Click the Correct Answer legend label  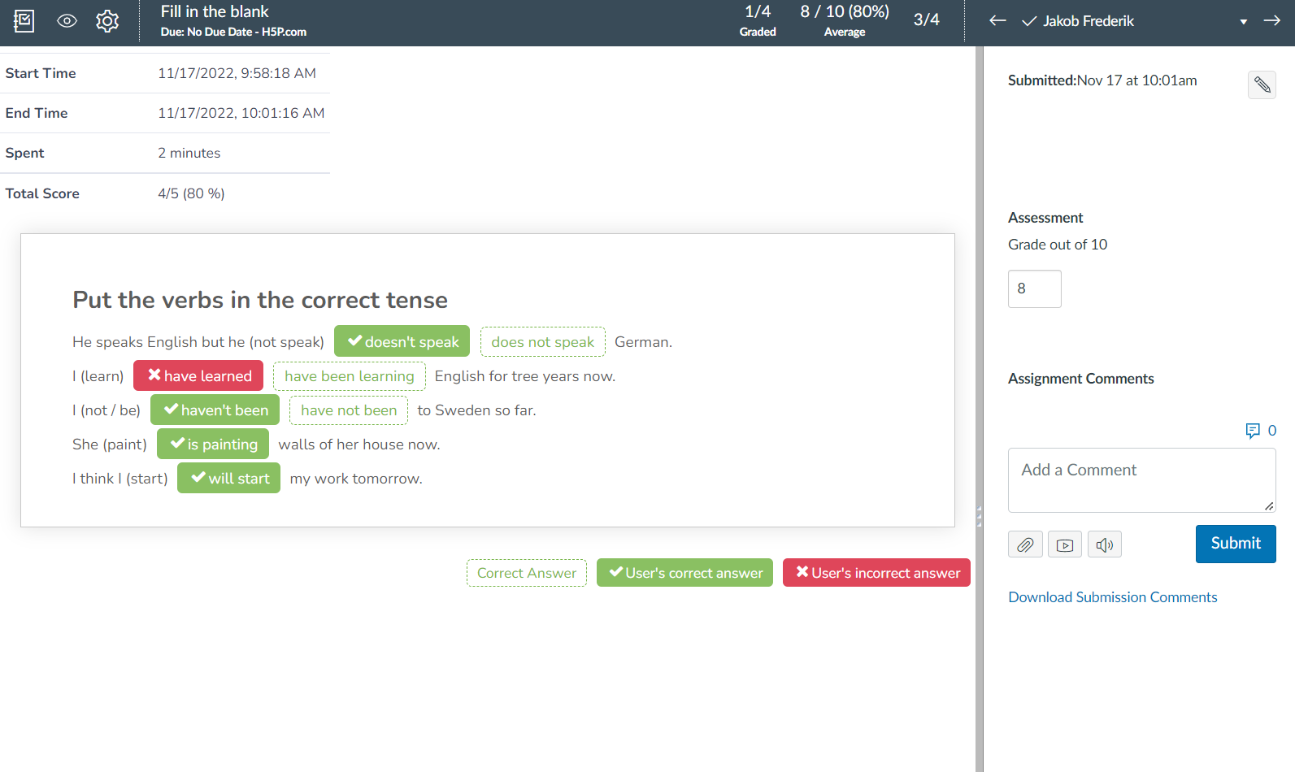pos(527,573)
